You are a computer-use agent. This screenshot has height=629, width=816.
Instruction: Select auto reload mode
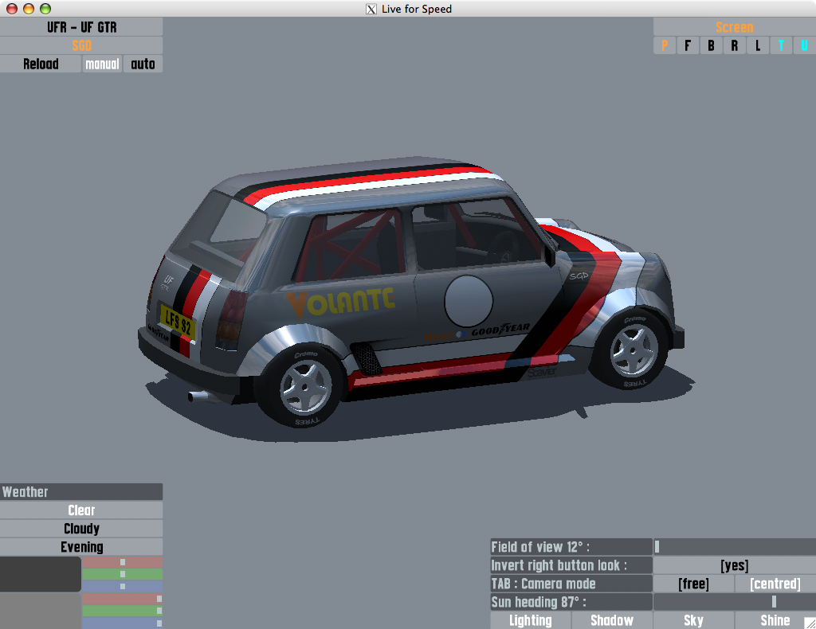coord(143,64)
